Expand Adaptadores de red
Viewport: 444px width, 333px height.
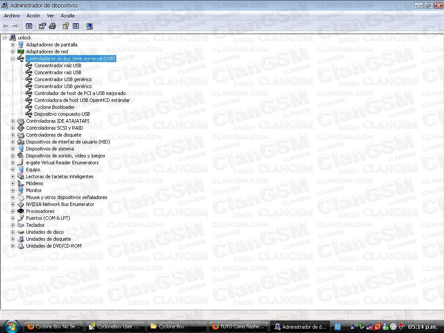[13, 52]
